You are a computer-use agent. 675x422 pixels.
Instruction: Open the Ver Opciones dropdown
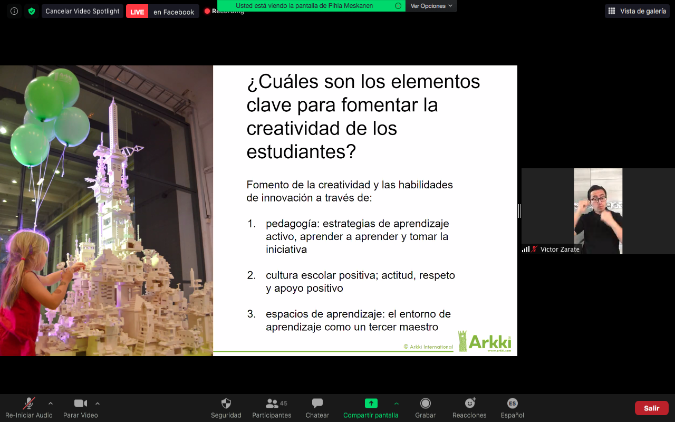pyautogui.click(x=431, y=6)
